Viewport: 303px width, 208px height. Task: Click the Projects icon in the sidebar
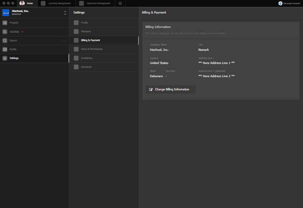tap(5, 23)
